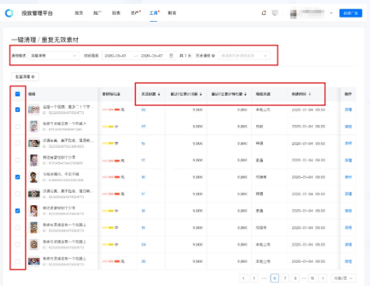Uncheck the fifth row checkbox

coord(18,177)
